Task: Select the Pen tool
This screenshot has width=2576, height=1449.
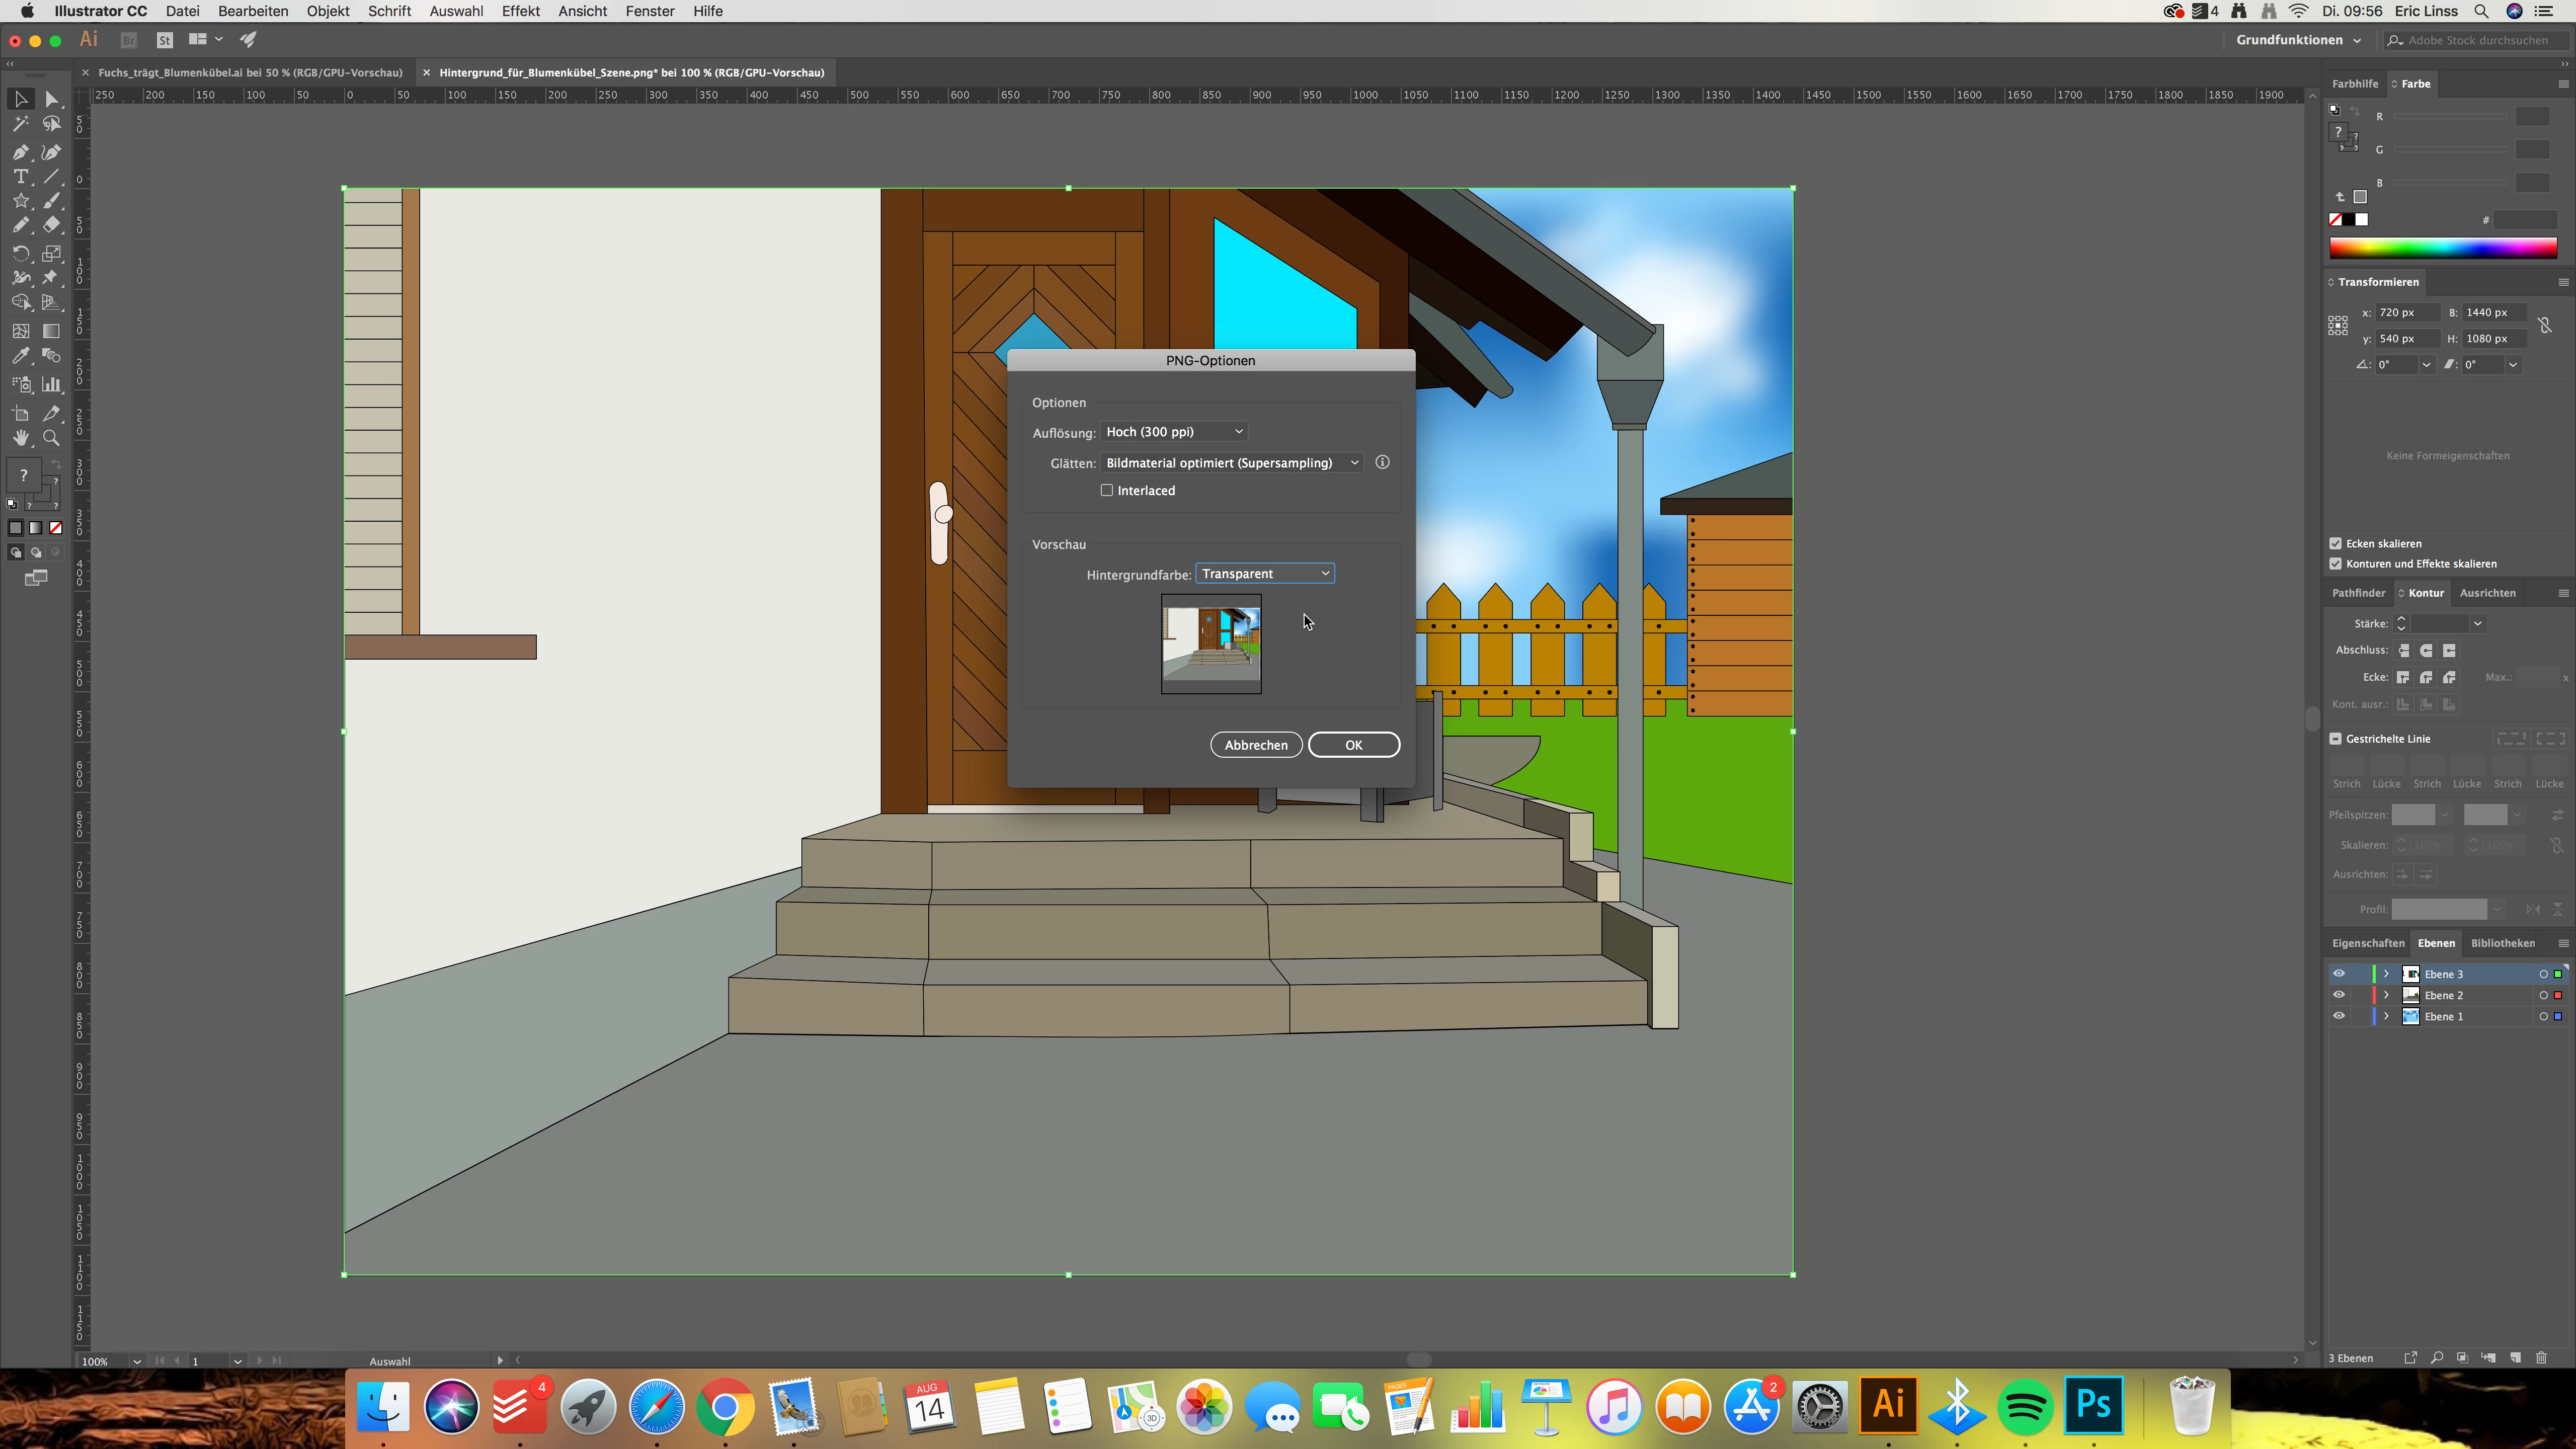Action: pyautogui.click(x=20, y=152)
